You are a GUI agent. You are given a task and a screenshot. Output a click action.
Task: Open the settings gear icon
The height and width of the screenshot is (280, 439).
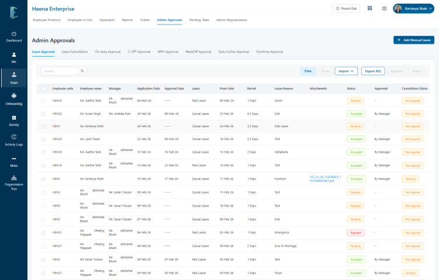point(384,8)
